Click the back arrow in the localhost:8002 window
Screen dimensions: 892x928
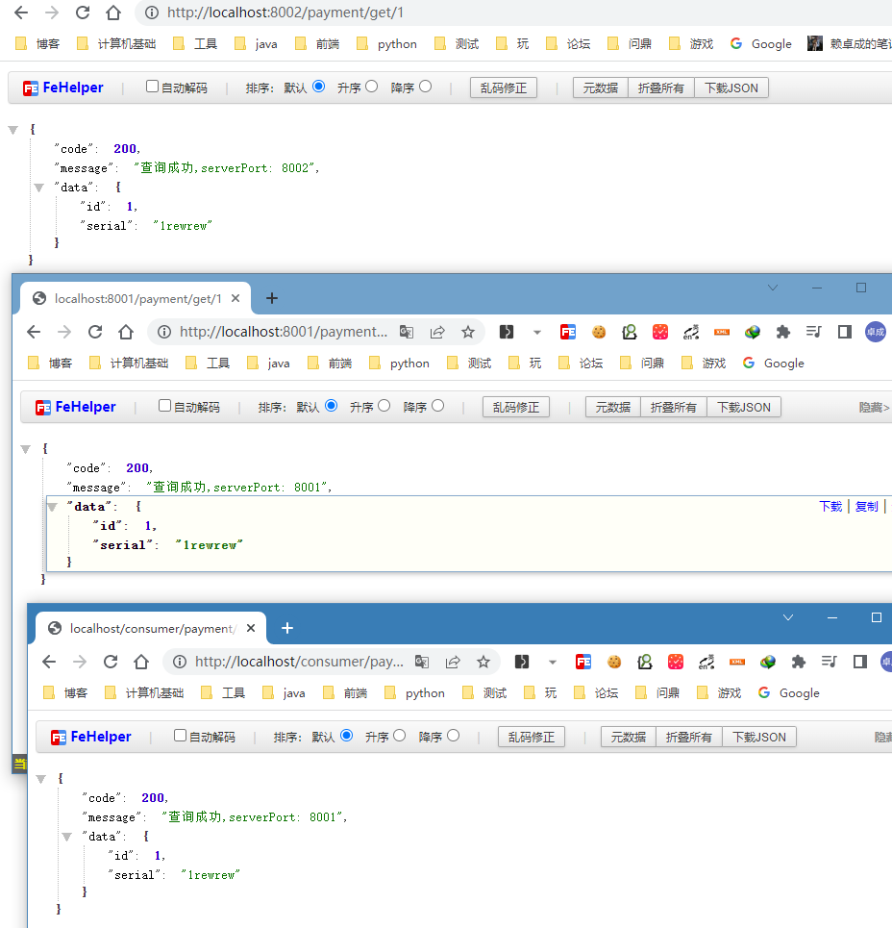pos(21,13)
